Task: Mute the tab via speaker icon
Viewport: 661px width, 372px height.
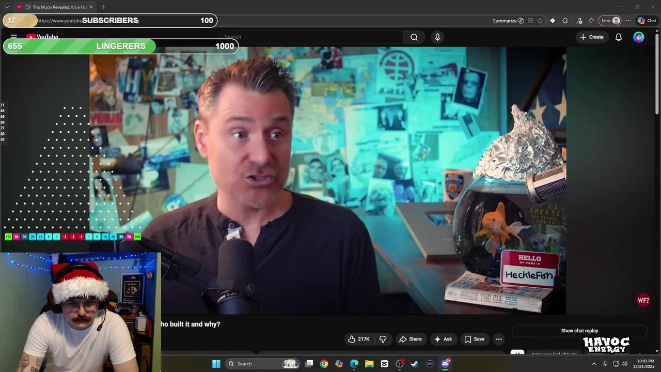Action: (27, 7)
